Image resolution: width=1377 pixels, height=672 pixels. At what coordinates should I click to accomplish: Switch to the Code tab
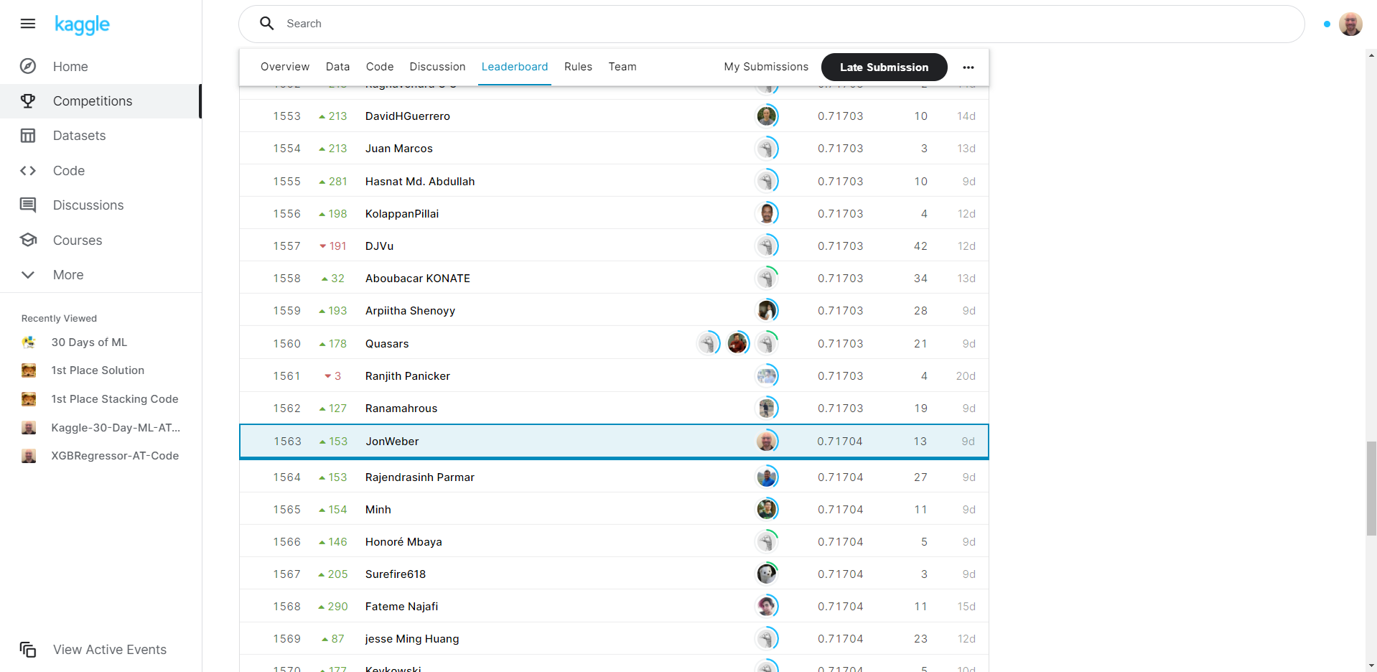tap(380, 67)
